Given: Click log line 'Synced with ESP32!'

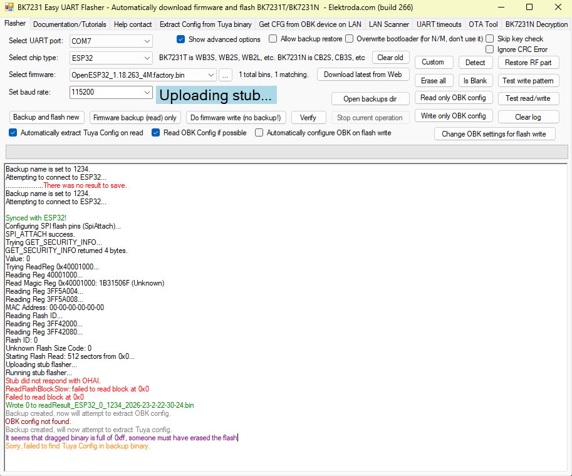Looking at the screenshot, I should coord(36,218).
